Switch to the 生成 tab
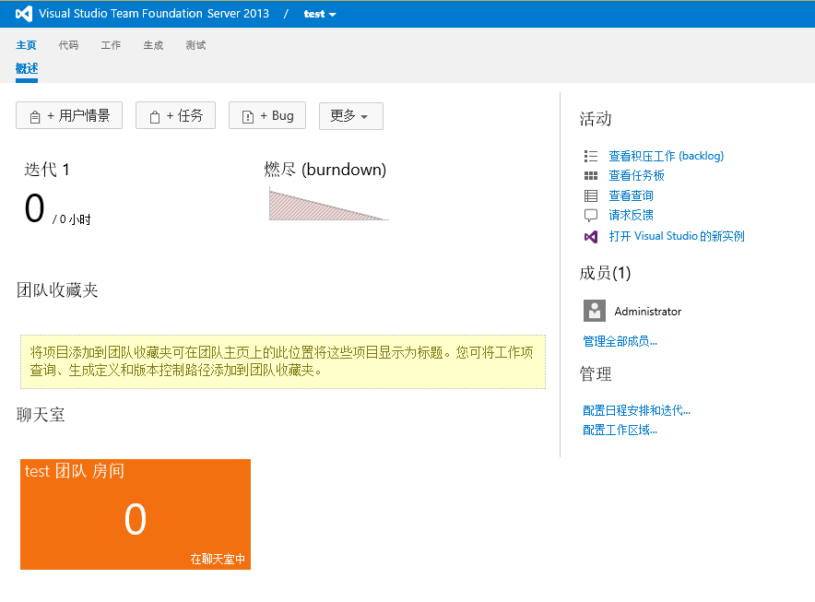 (x=153, y=45)
